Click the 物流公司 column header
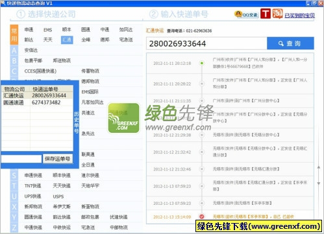 (x=16, y=89)
